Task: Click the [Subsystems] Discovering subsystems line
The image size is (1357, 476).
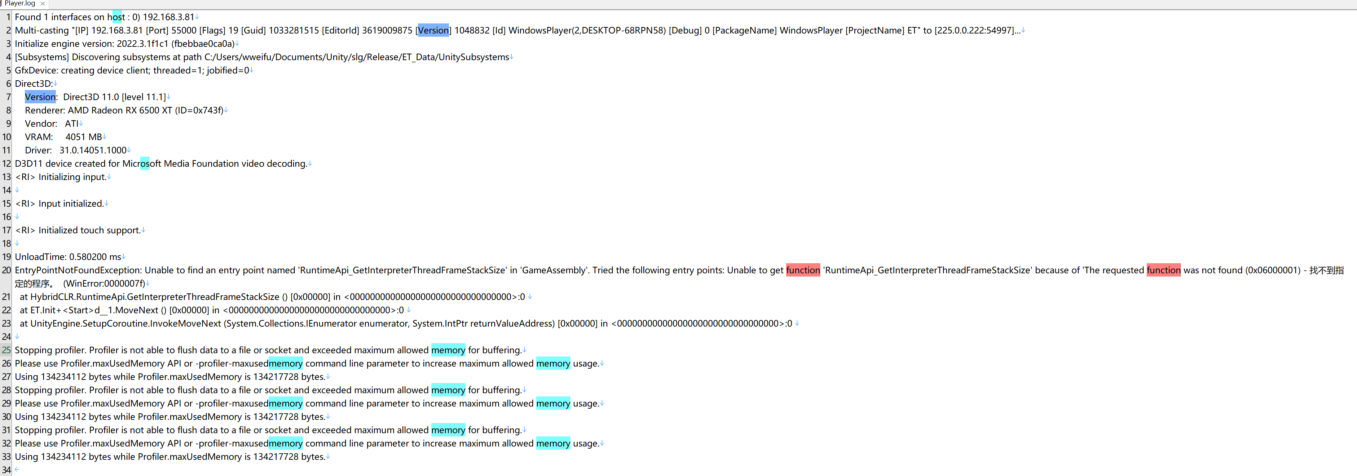Action: point(262,57)
